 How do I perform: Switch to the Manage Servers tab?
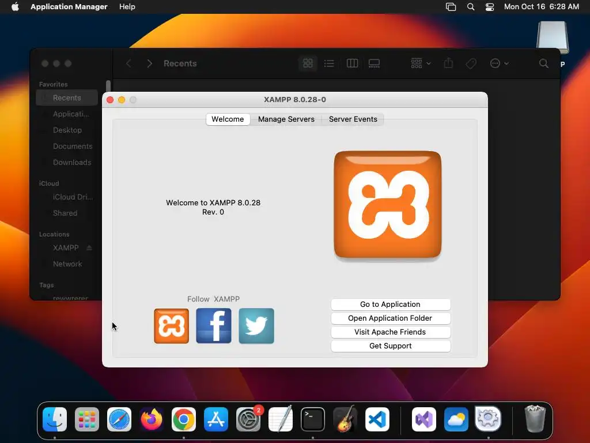(x=286, y=119)
